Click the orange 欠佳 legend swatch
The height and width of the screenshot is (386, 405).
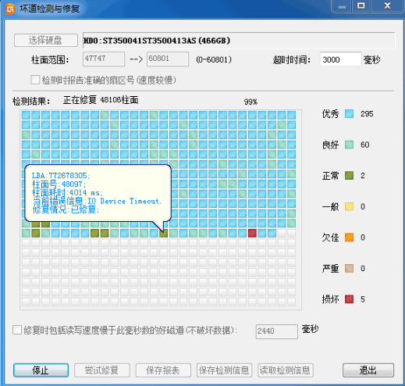349,238
